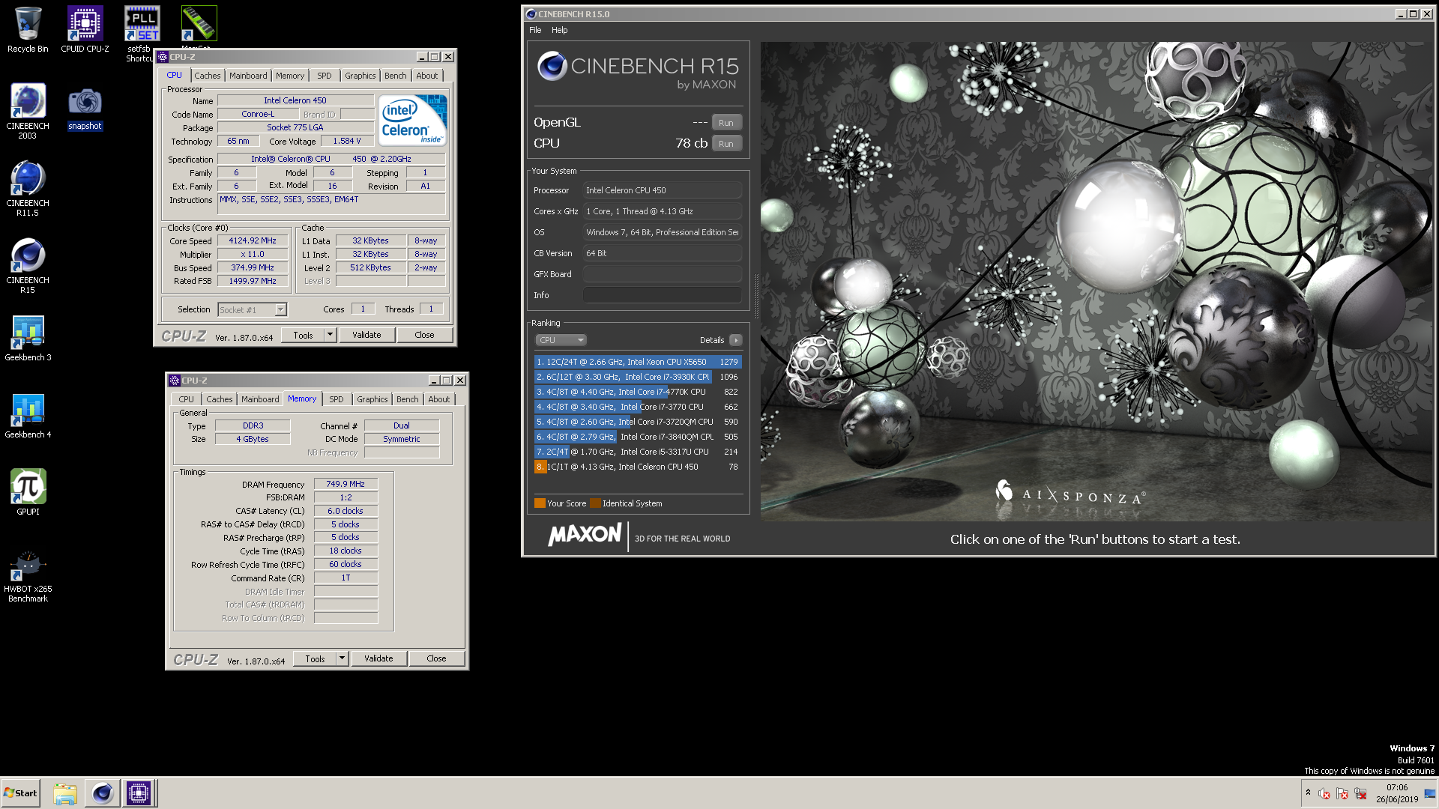Select the snapshot camera desktop icon
Image resolution: width=1439 pixels, height=809 pixels.
click(85, 109)
